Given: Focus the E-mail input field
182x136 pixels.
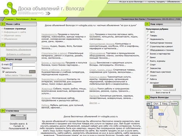Looking at the screenshot, I should (x=24, y=65).
